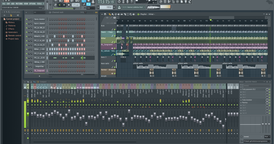Toggle mute LED for Sacco..bounce channel
Viewport: 274px width, 144px height.
(x=26, y=19)
